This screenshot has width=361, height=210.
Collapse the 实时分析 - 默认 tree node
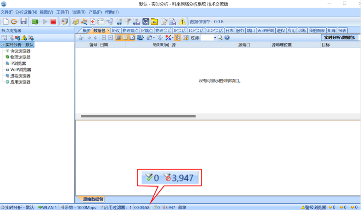[3, 44]
